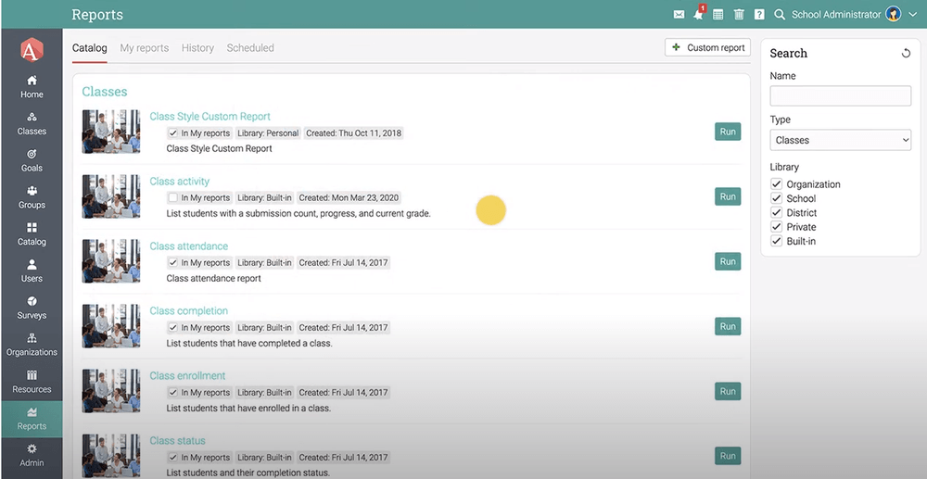Open Organizations in the left sidebar
This screenshot has width=927, height=479.
pyautogui.click(x=32, y=344)
